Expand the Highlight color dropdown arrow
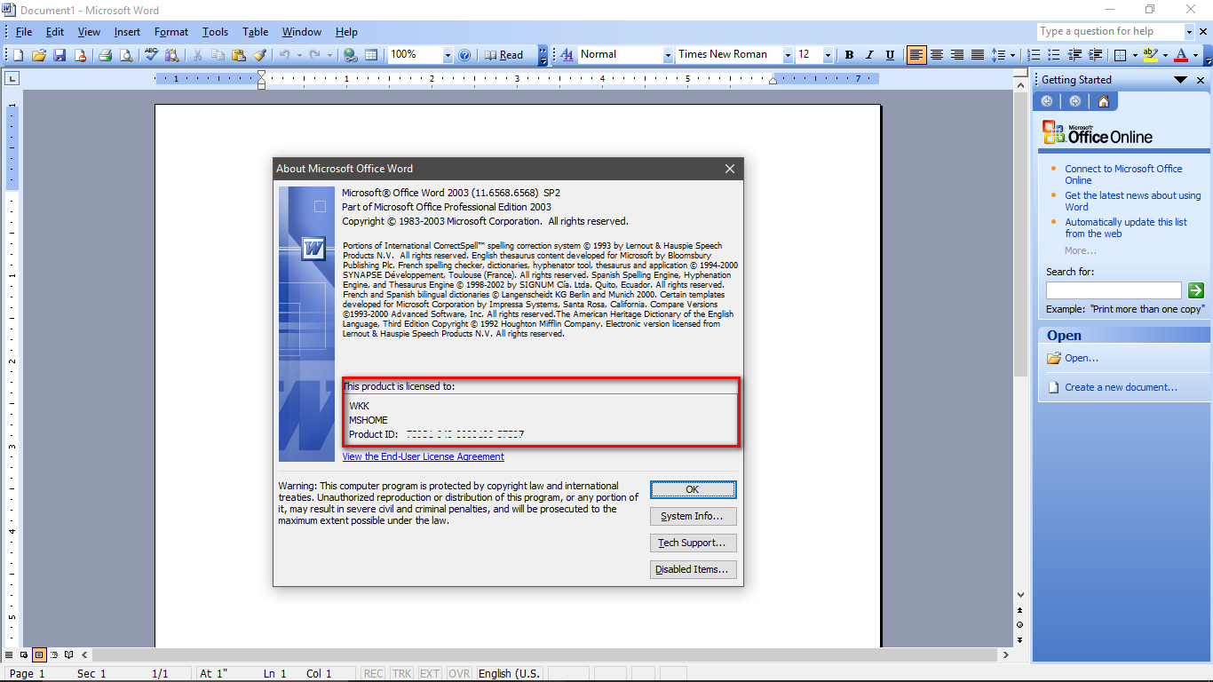1213x682 pixels. coord(1165,55)
